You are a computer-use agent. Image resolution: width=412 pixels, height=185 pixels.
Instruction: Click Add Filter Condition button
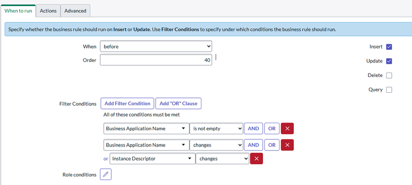click(x=127, y=103)
